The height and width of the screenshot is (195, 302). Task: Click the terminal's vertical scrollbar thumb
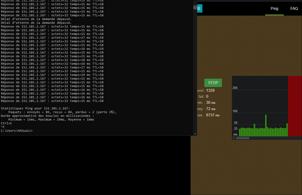pos(195,7)
